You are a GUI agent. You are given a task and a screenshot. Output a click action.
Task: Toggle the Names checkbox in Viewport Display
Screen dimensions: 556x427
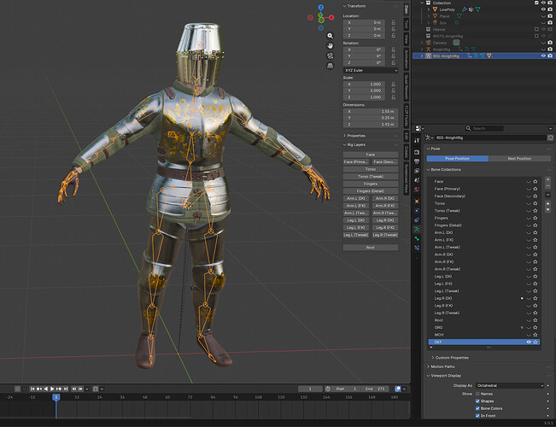(477, 394)
